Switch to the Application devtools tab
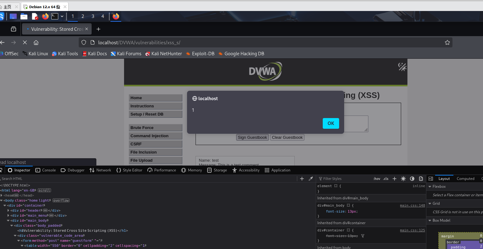483x249 pixels. (277, 170)
